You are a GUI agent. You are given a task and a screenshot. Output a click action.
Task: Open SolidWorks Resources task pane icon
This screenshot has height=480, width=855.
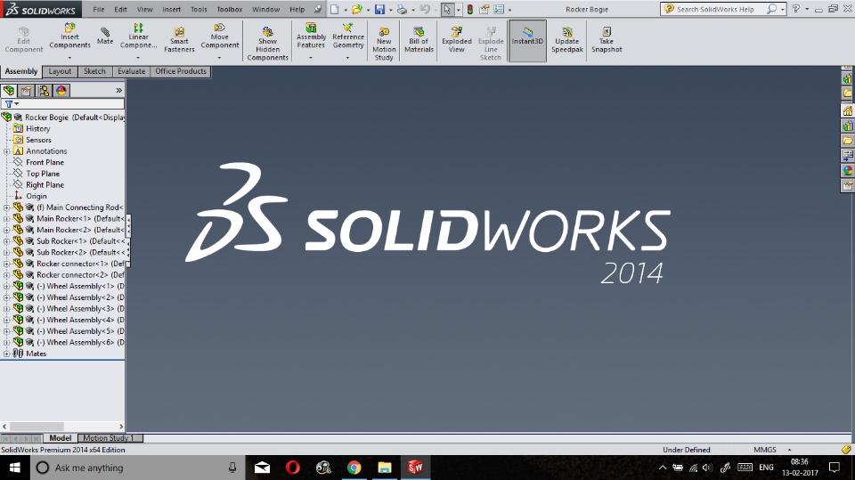[847, 111]
